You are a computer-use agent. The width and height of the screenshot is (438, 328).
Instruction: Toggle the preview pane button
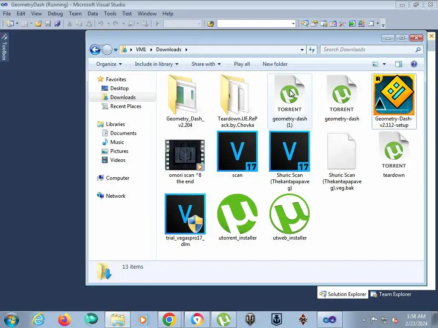click(399, 64)
